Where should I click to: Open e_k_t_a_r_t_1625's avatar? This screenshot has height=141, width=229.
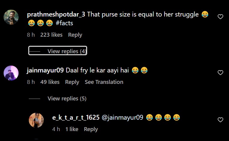36,120
